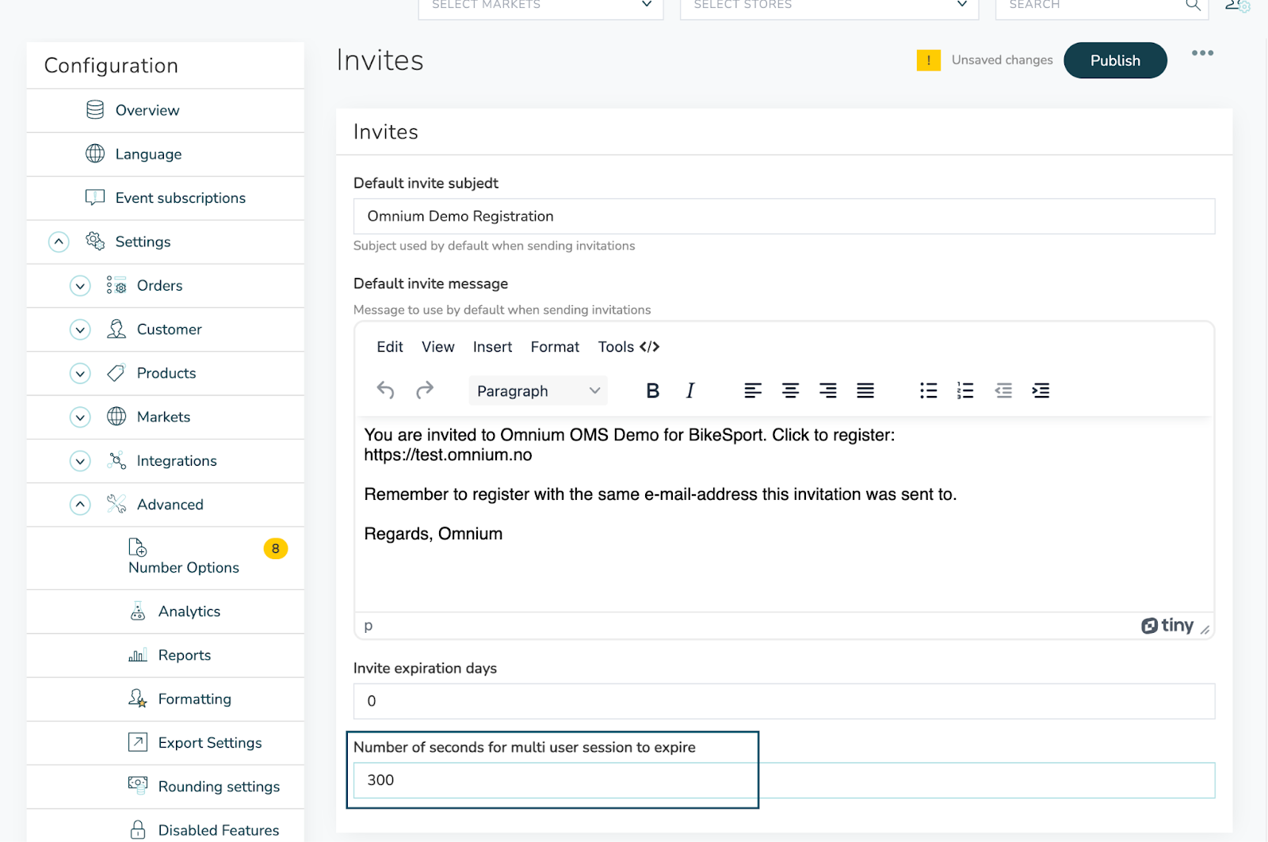This screenshot has height=842, width=1268.
Task: Toggle italic formatting
Action: (x=690, y=391)
